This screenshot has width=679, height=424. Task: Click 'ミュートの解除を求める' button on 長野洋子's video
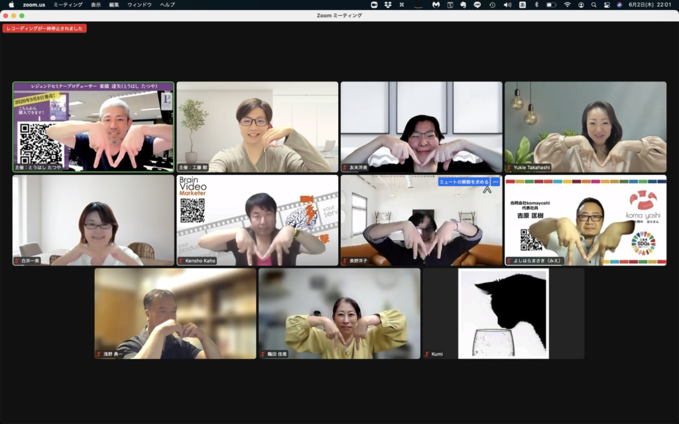click(x=463, y=182)
